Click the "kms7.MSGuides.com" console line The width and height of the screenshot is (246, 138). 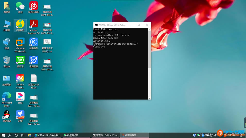106,29
